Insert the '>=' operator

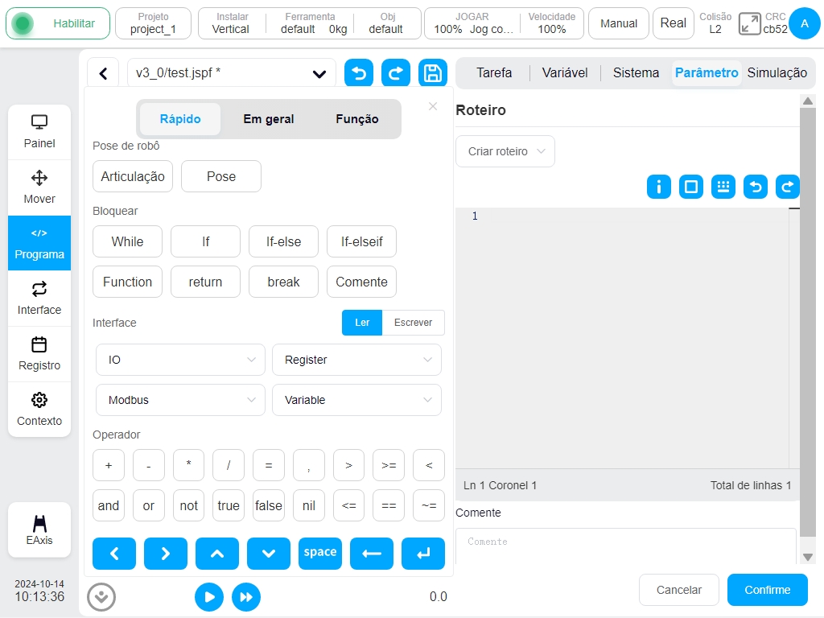pyautogui.click(x=389, y=466)
